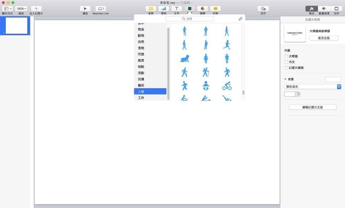The image size is (345, 208).
Task: Switch to the 動畫效果 tab
Action: pos(324,9)
